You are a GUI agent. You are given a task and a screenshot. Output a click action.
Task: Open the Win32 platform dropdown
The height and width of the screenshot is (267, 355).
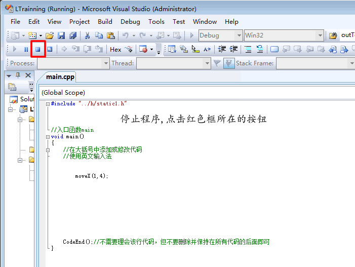click(284, 35)
